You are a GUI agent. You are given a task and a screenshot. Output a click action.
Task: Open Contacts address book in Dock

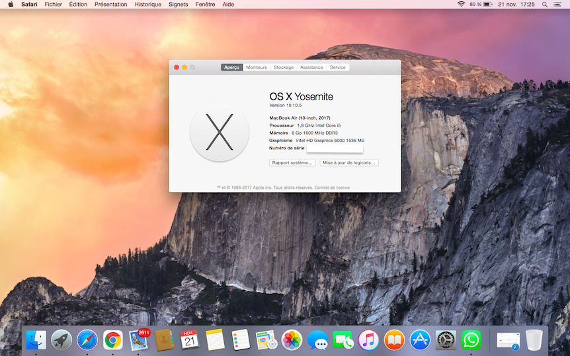pyautogui.click(x=164, y=340)
